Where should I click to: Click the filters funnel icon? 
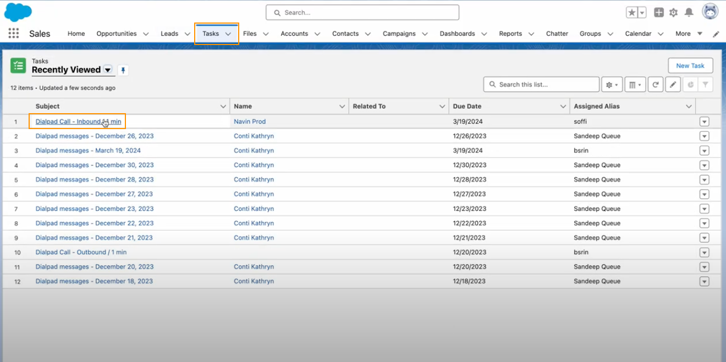[x=706, y=85]
